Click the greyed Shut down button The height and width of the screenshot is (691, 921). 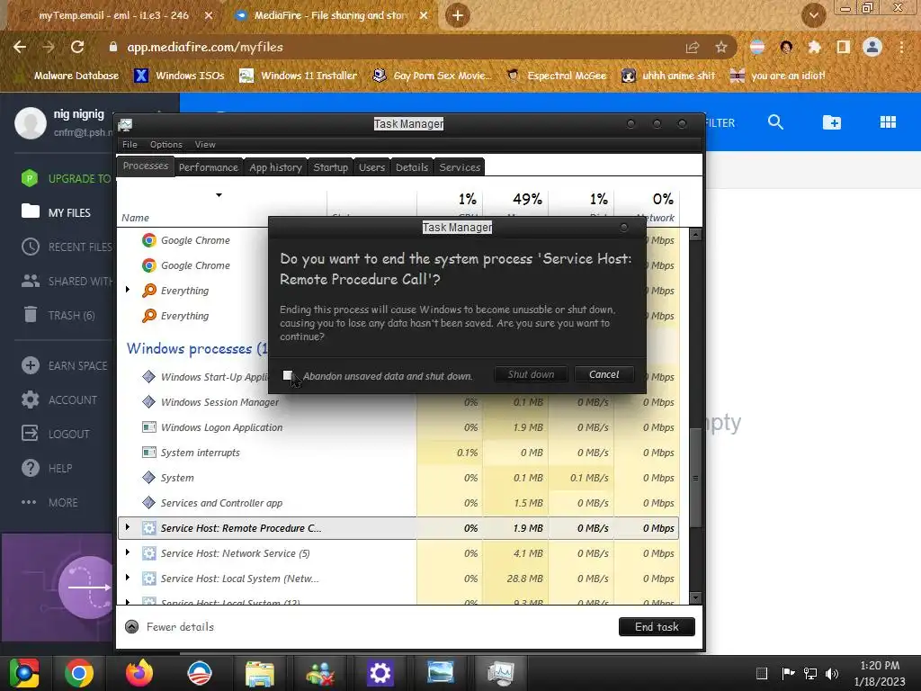[531, 374]
